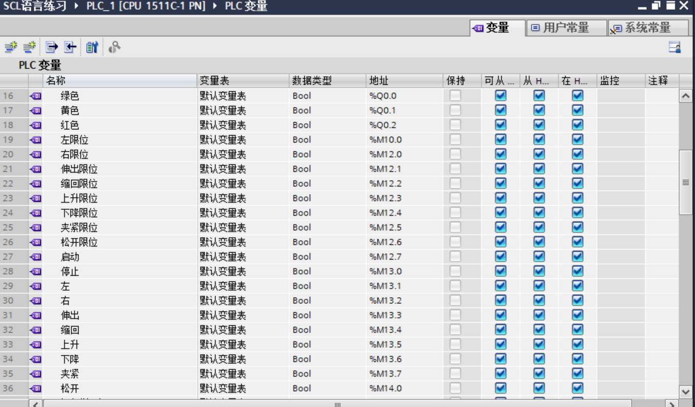This screenshot has width=695, height=407.
Task: Click the tag icon beside 左限位
Action: pyautogui.click(x=35, y=140)
